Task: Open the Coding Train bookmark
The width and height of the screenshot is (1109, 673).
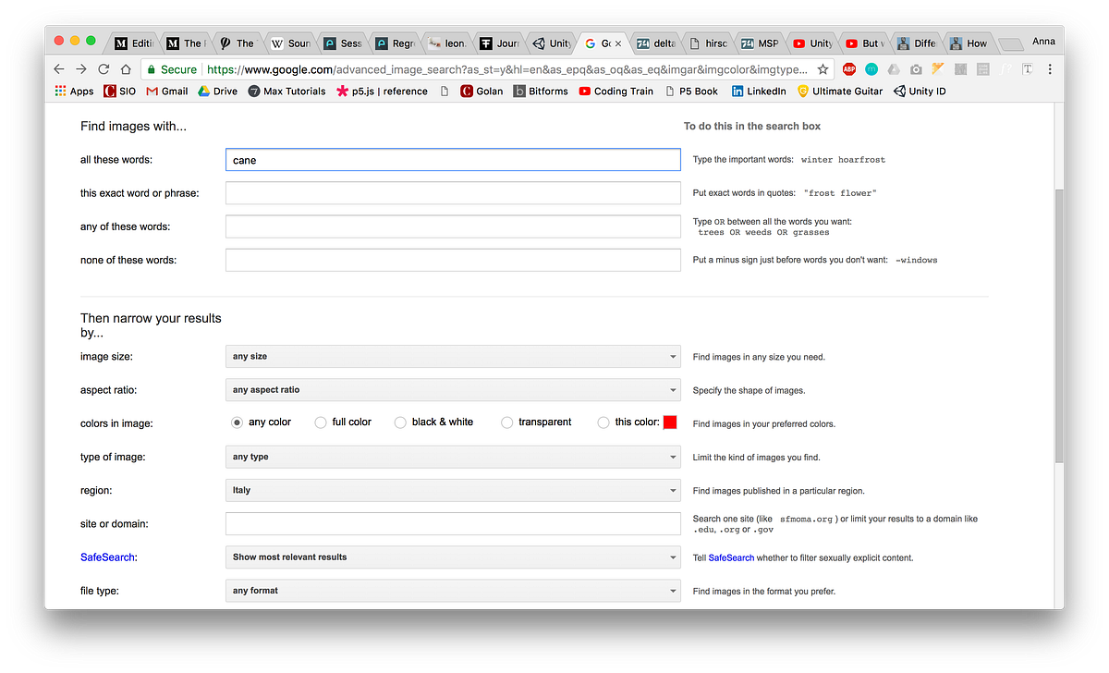Action: tap(616, 92)
